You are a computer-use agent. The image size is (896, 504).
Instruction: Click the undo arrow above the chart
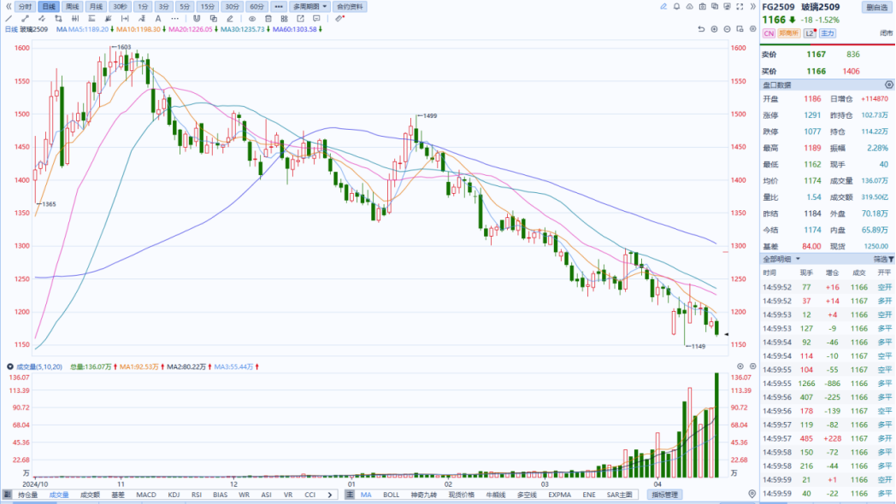[701, 29]
